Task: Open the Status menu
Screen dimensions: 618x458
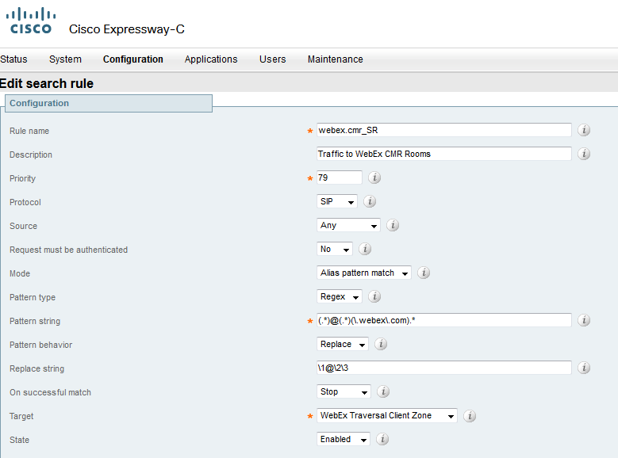Action: click(x=13, y=59)
